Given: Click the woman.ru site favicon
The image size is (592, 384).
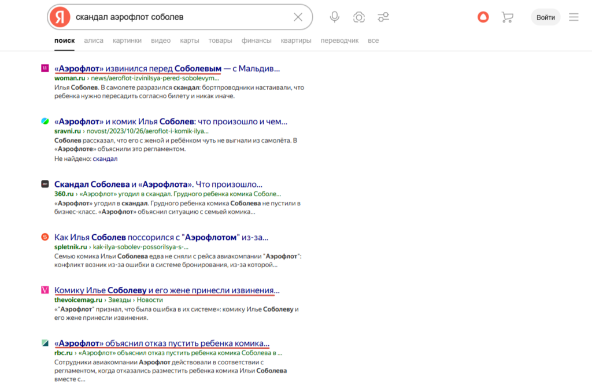Looking at the screenshot, I should [x=45, y=68].
